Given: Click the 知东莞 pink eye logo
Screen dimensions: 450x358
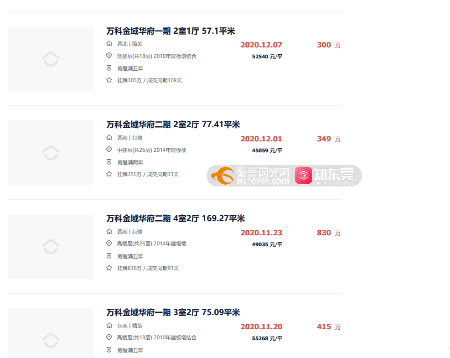Looking at the screenshot, I should 325,176.
